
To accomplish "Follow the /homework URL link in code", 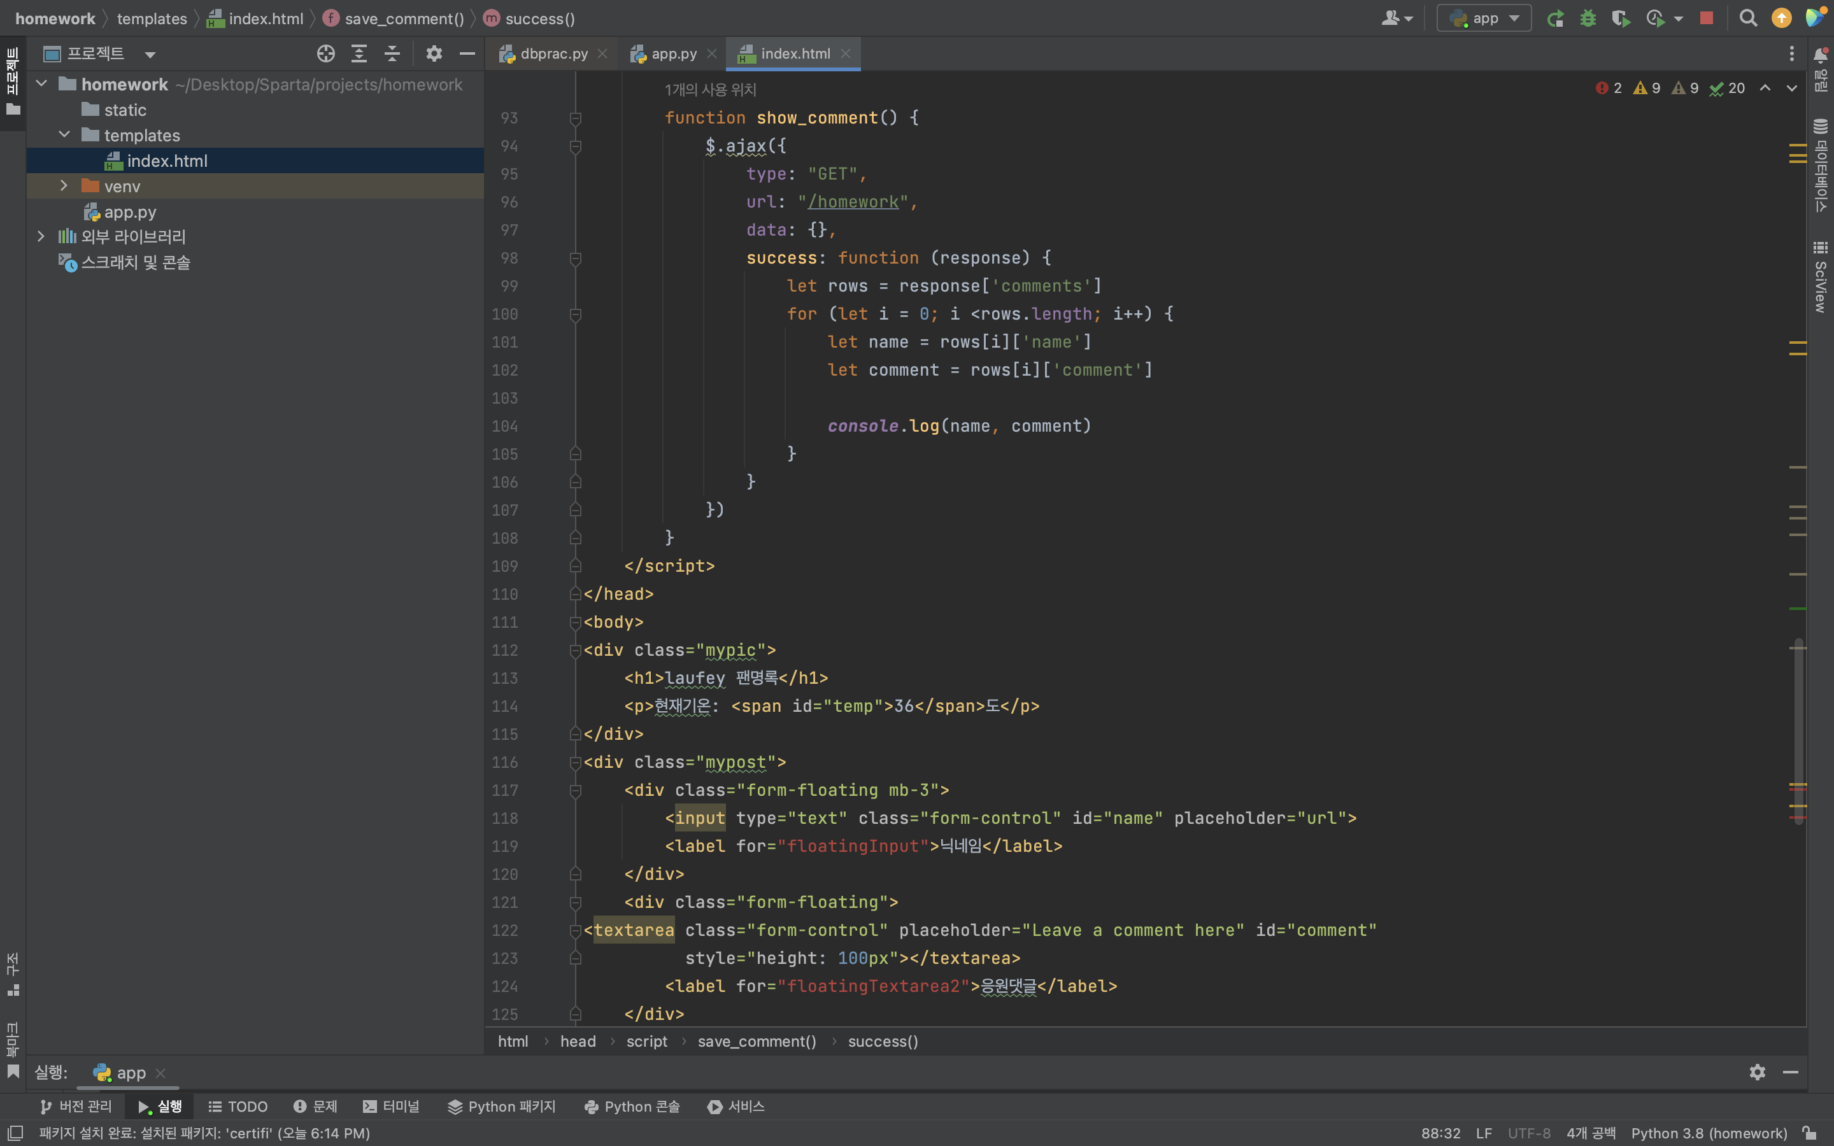I will [x=853, y=202].
